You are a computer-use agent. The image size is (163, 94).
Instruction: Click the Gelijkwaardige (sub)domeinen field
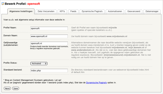click(49, 43)
